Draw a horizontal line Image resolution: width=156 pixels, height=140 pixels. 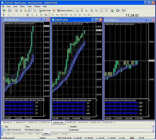(18, 15)
